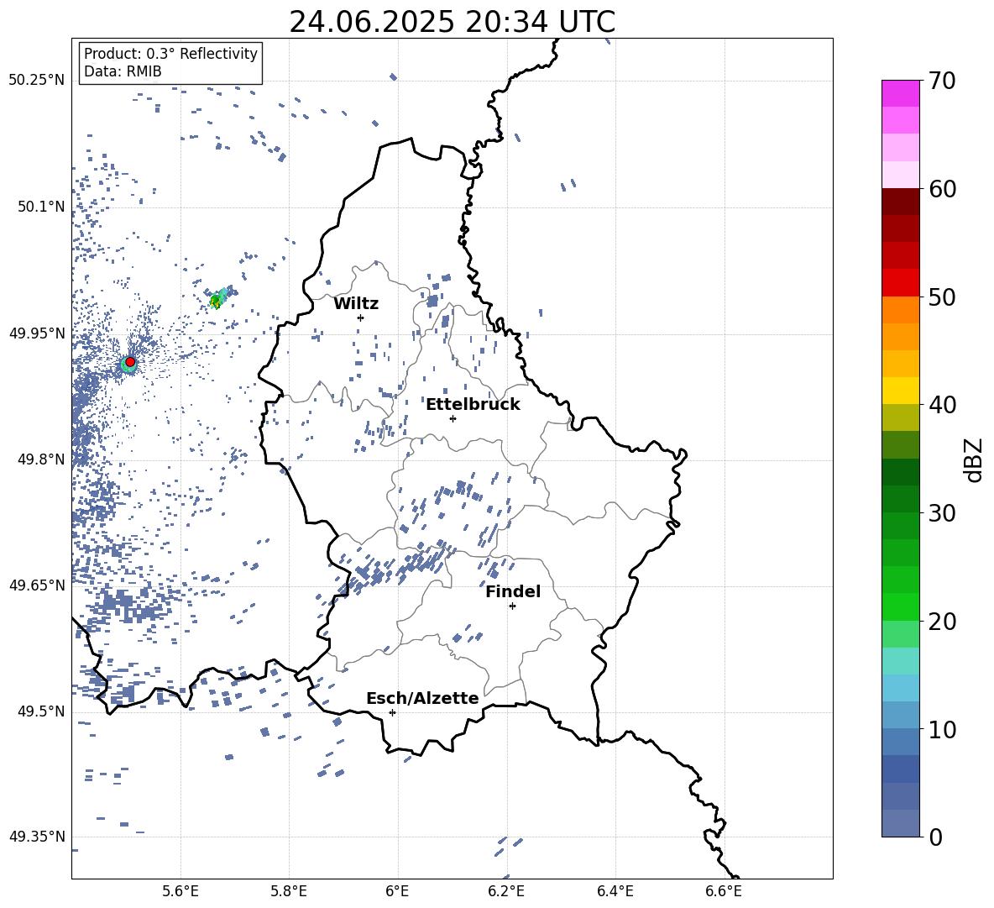Viewport: 994px width, 908px height.
Task: Click the green-yellow reflectivity echo west of Wiltz
Action: 217,300
